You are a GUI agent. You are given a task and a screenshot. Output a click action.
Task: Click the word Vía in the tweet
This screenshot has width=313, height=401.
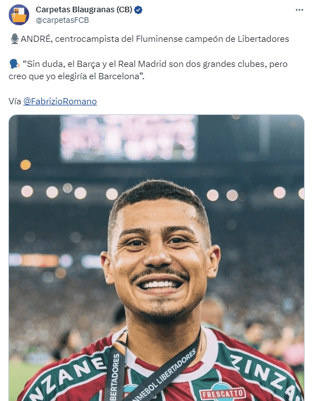click(x=15, y=102)
